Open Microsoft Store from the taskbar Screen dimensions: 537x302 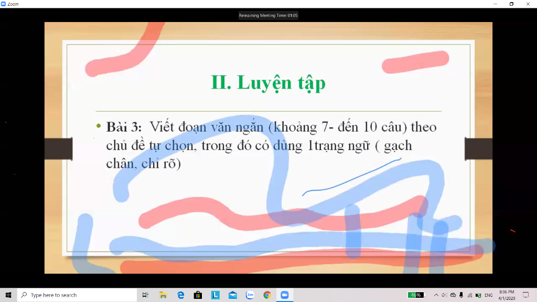pyautogui.click(x=198, y=295)
